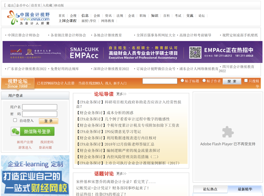Click the Flash plugin puzzle piece icon

(x=228, y=132)
